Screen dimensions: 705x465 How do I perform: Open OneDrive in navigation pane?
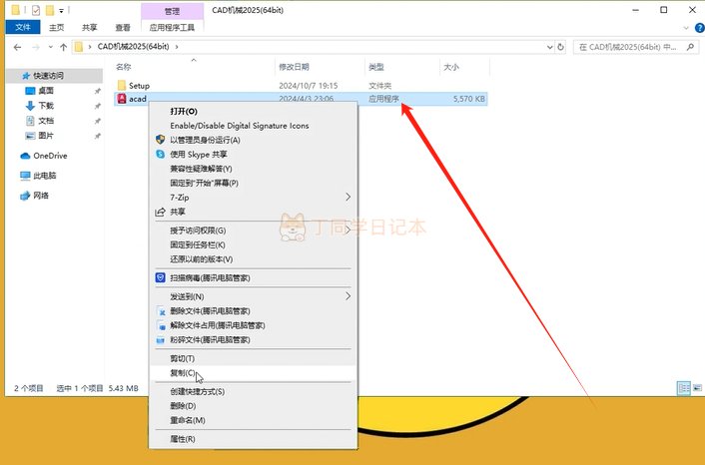(x=50, y=156)
